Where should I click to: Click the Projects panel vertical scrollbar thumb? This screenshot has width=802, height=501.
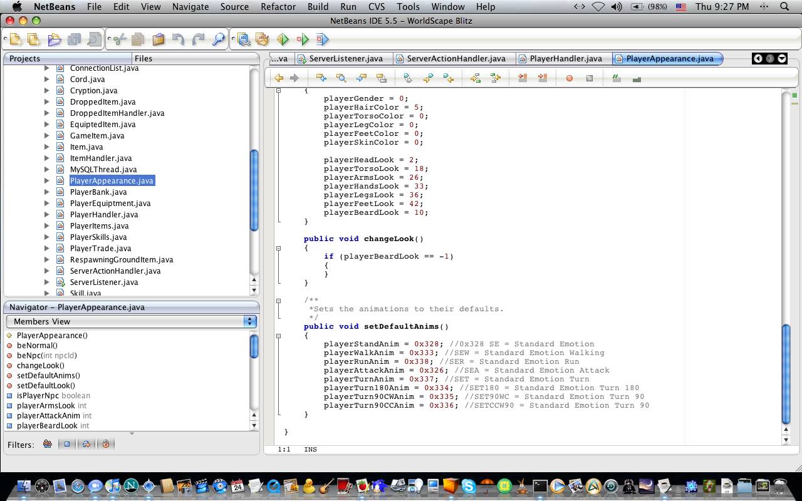coord(254,191)
